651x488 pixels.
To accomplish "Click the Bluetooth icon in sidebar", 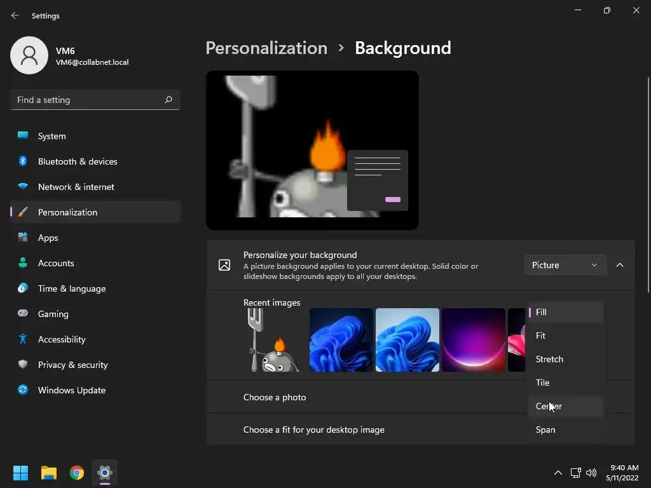I will [23, 161].
